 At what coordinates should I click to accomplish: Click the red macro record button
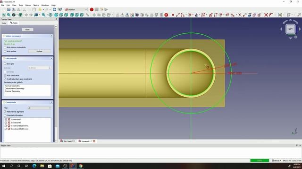pyautogui.click(x=92, y=9)
